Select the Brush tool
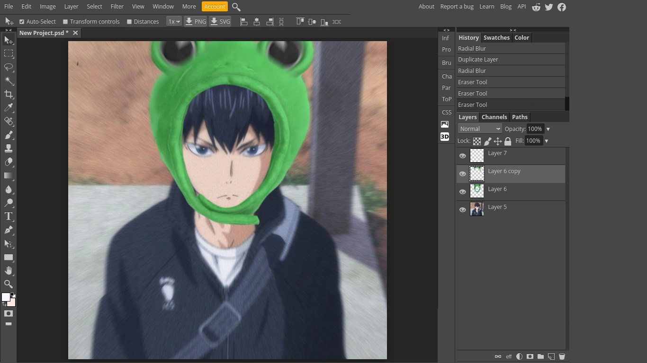The image size is (647, 363). point(9,135)
